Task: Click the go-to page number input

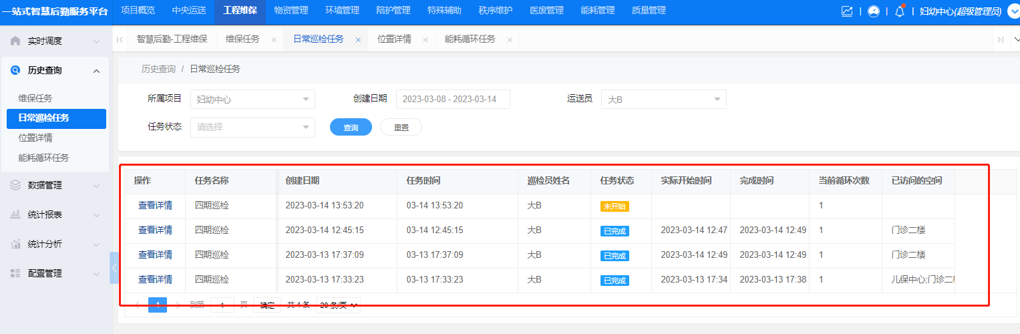Action: coord(222,305)
